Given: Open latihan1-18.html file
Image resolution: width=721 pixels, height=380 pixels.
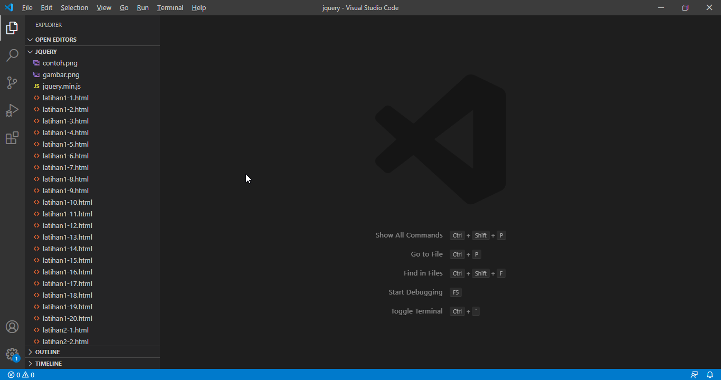Looking at the screenshot, I should [x=92, y=295].
